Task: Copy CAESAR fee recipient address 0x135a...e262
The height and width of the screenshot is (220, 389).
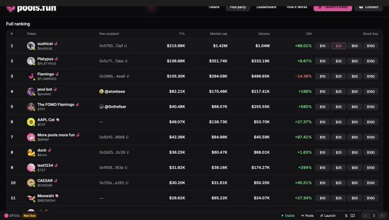Action: coord(127,183)
